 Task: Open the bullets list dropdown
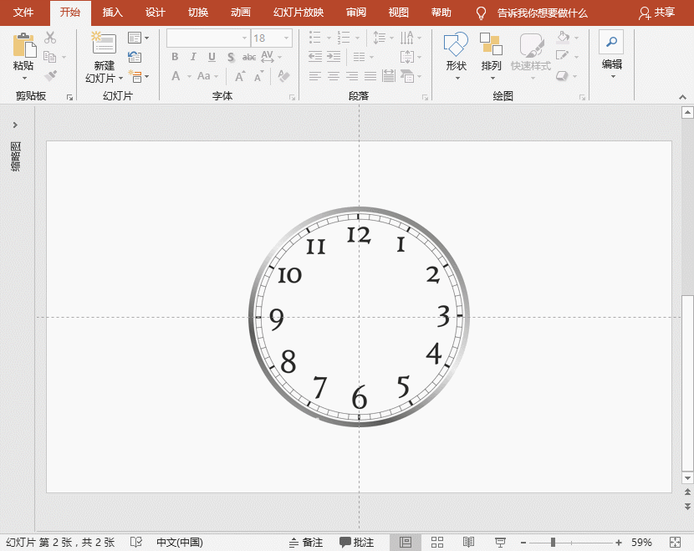pos(329,38)
